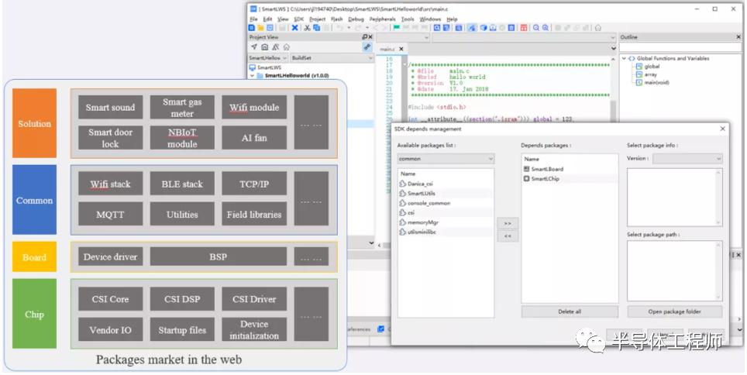The image size is (747, 375).
Task: Open the Flash menu
Action: 337,19
